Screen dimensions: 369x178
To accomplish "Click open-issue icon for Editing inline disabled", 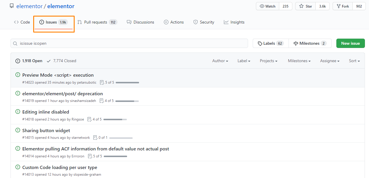I will coord(18,112).
